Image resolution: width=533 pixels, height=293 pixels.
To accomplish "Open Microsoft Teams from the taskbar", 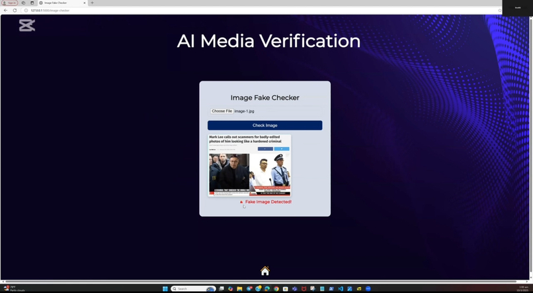I will (x=295, y=288).
